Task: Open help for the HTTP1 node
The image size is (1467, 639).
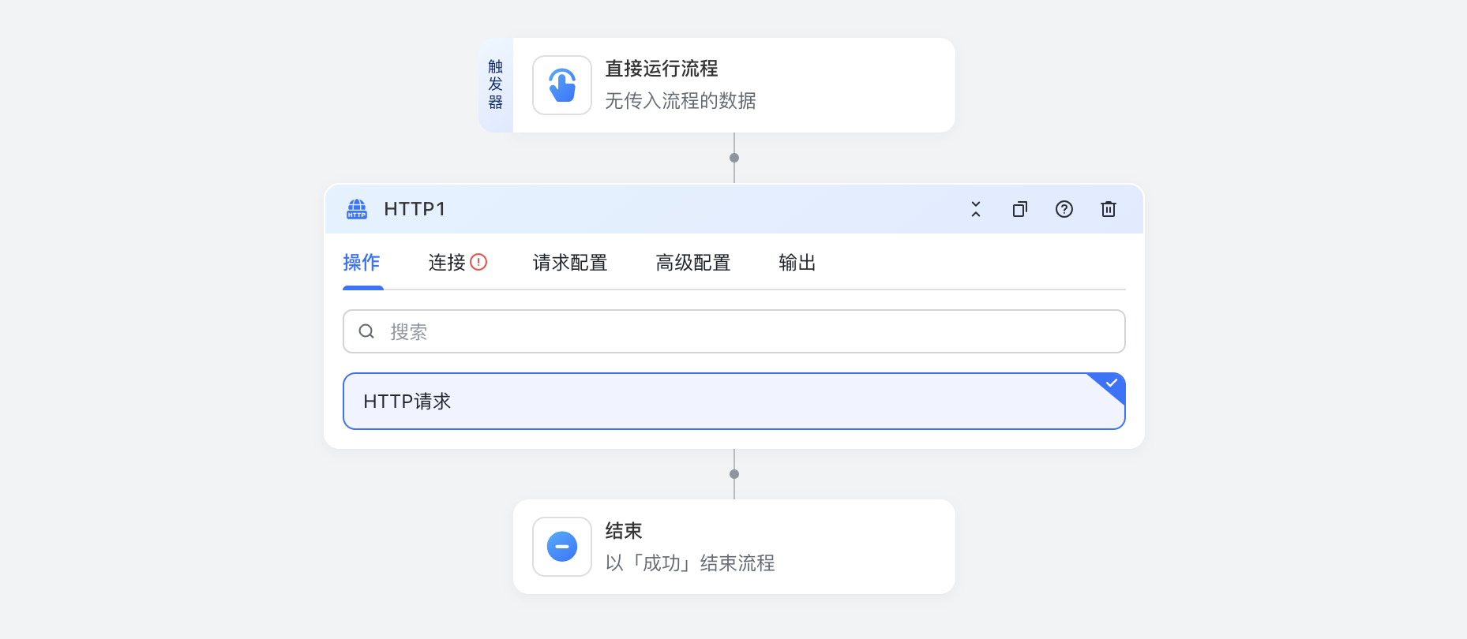Action: [1064, 209]
